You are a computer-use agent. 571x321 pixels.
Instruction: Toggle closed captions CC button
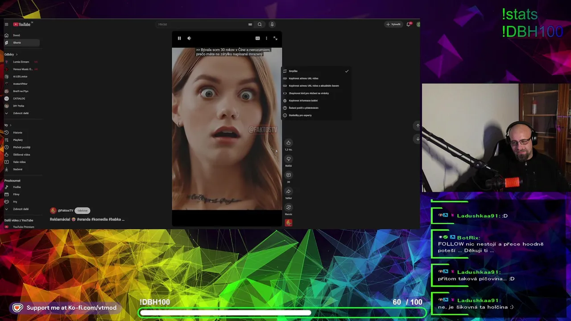[x=257, y=38]
